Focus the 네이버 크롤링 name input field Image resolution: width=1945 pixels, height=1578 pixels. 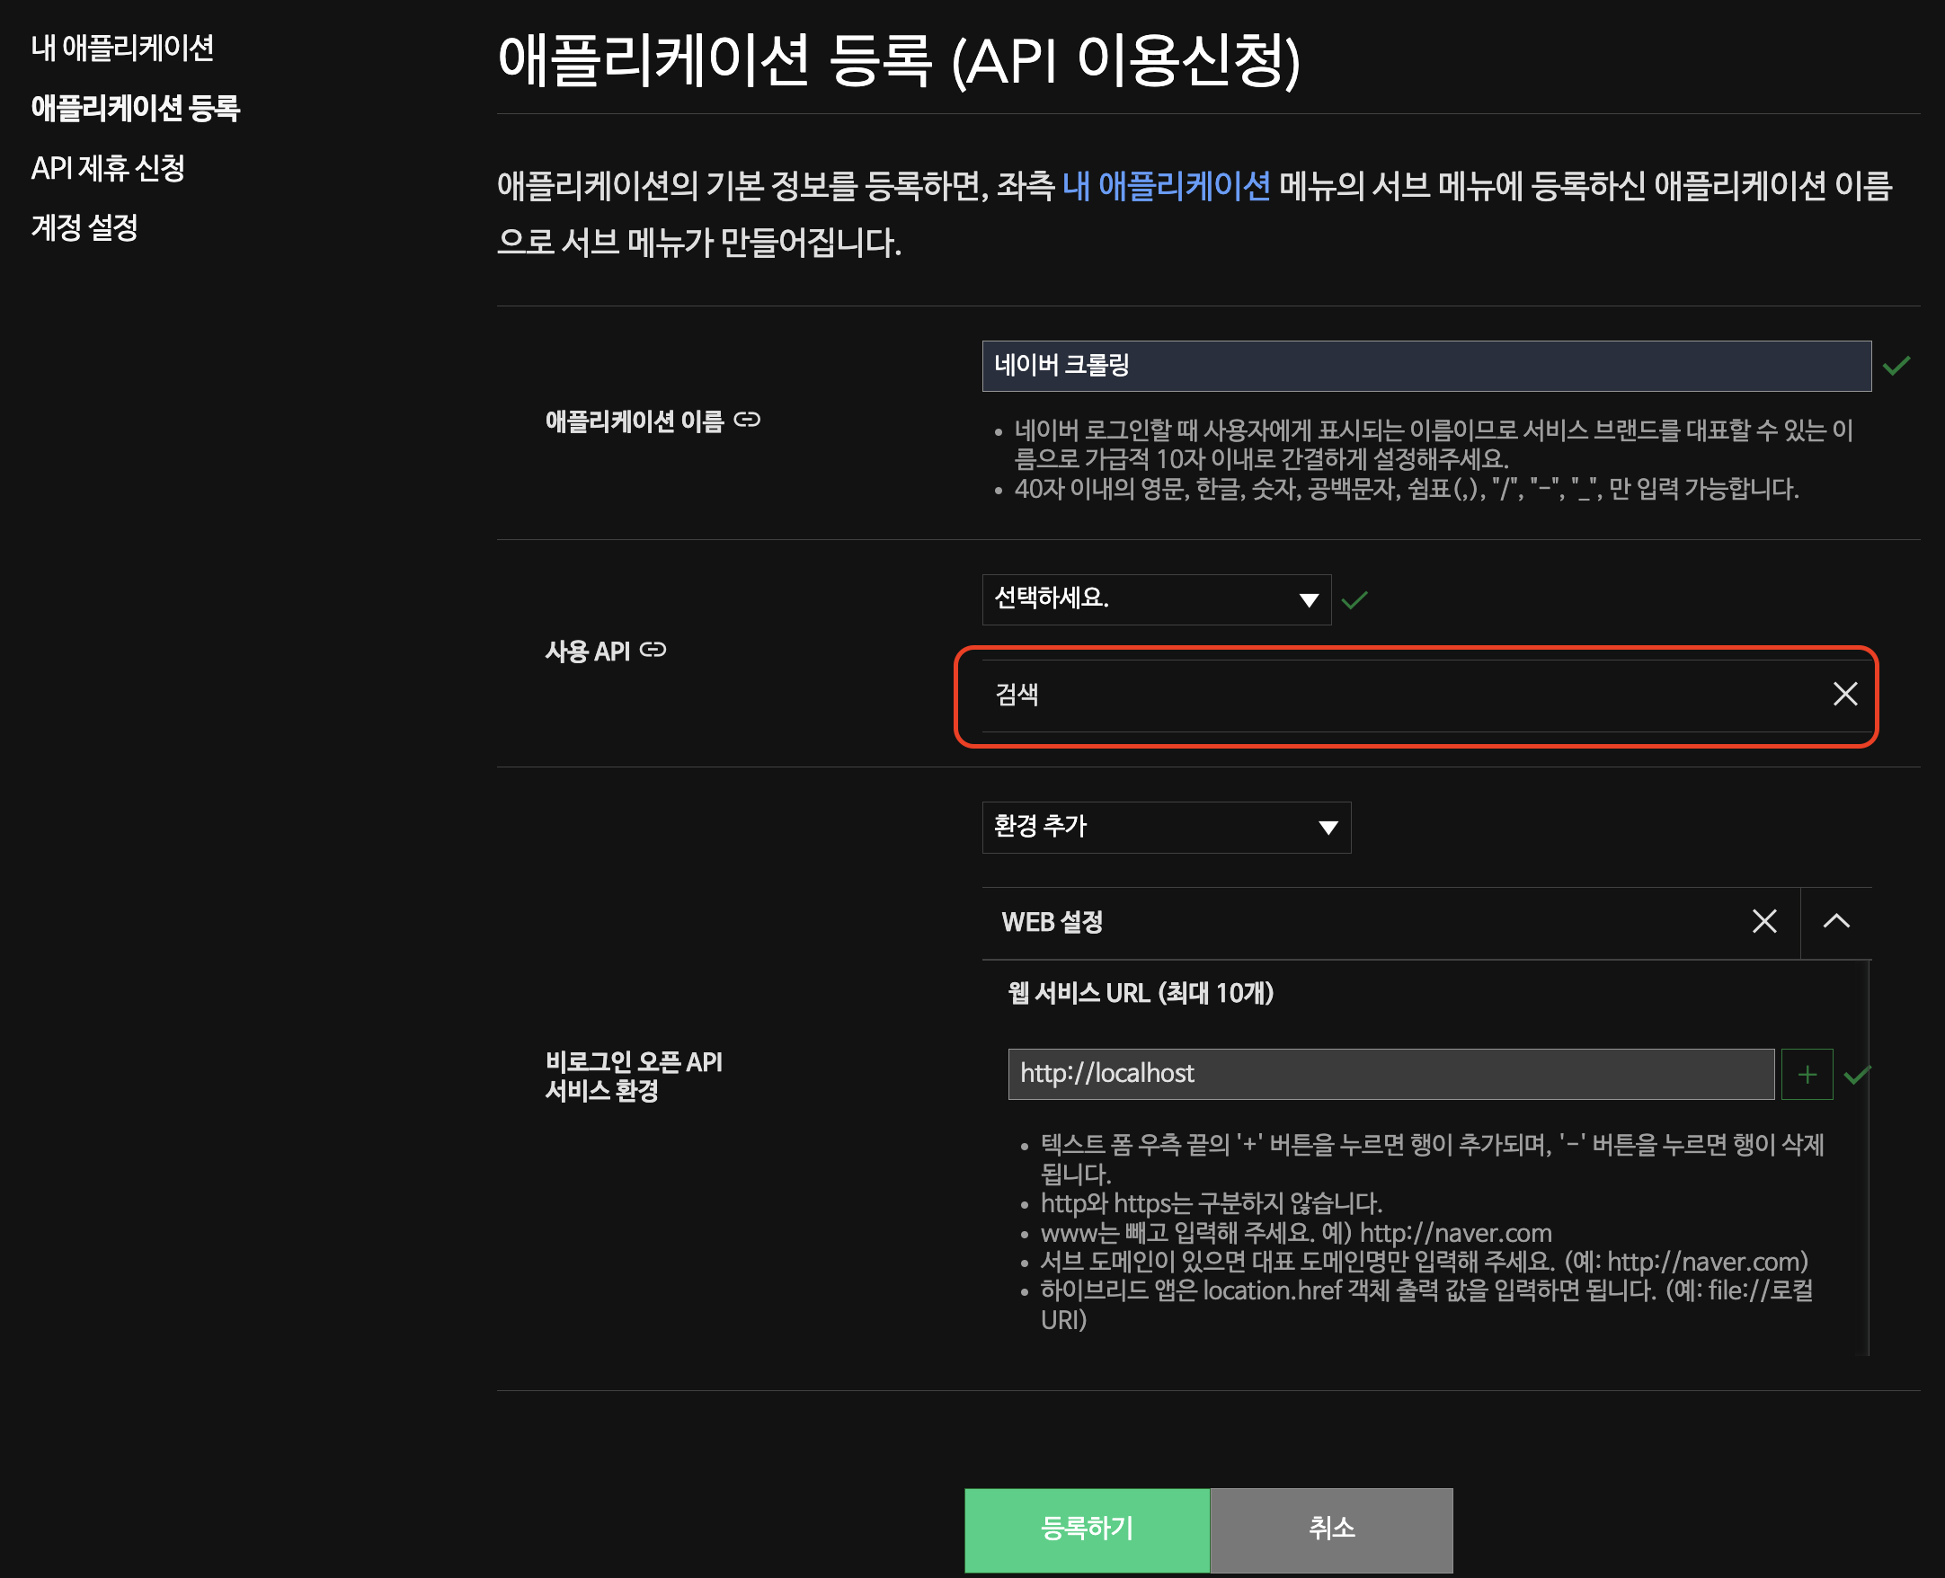[1425, 367]
